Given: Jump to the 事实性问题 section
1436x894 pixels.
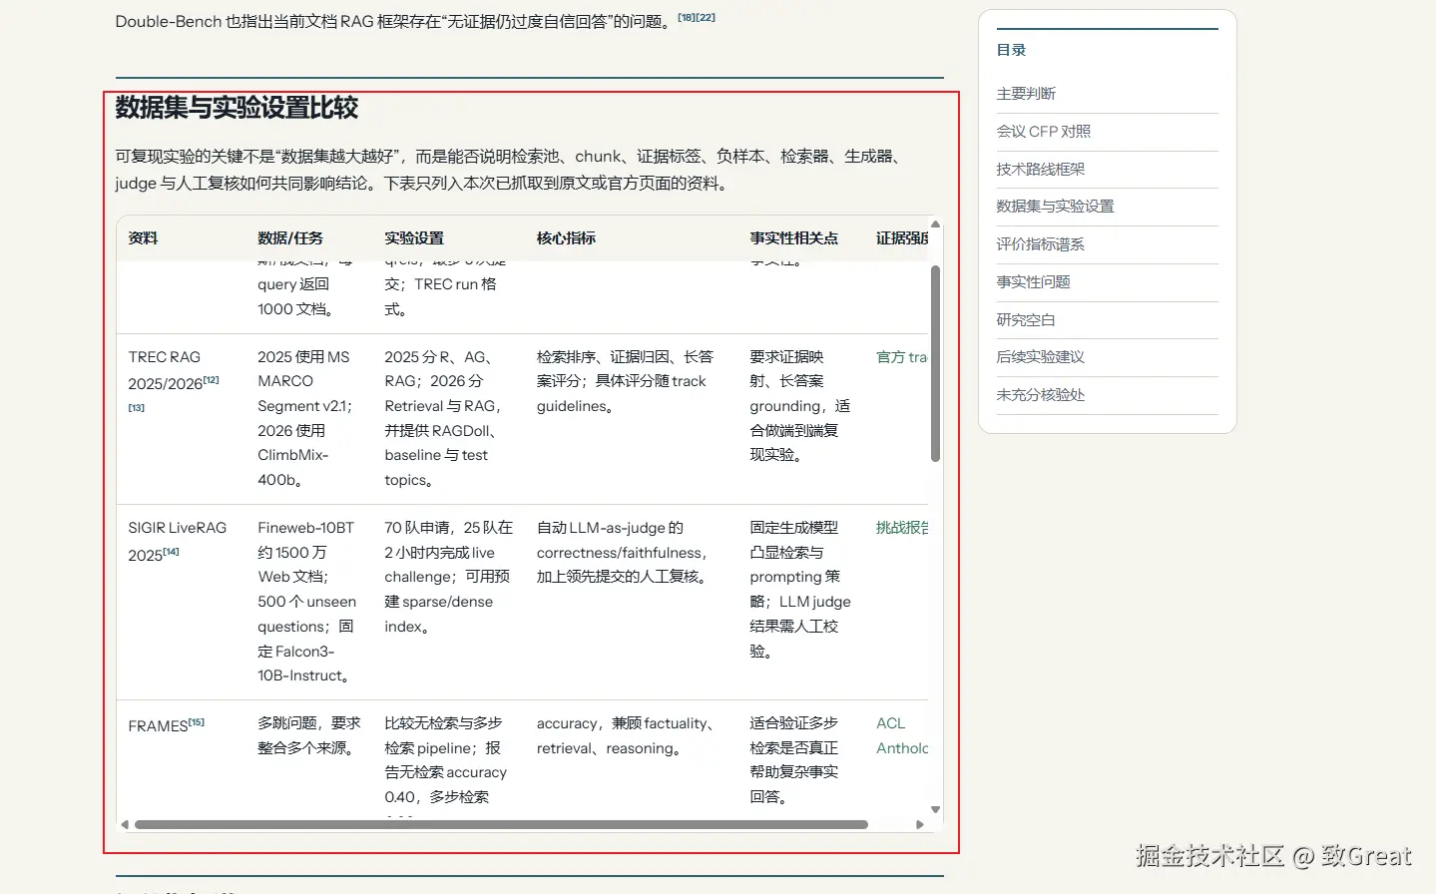Looking at the screenshot, I should (x=1033, y=282).
